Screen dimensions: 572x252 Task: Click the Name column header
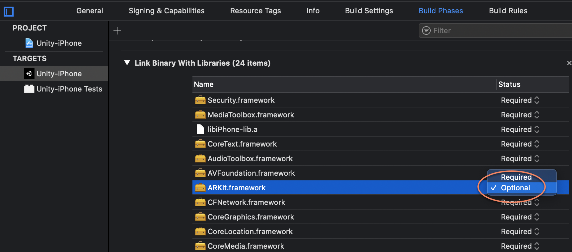click(344, 84)
